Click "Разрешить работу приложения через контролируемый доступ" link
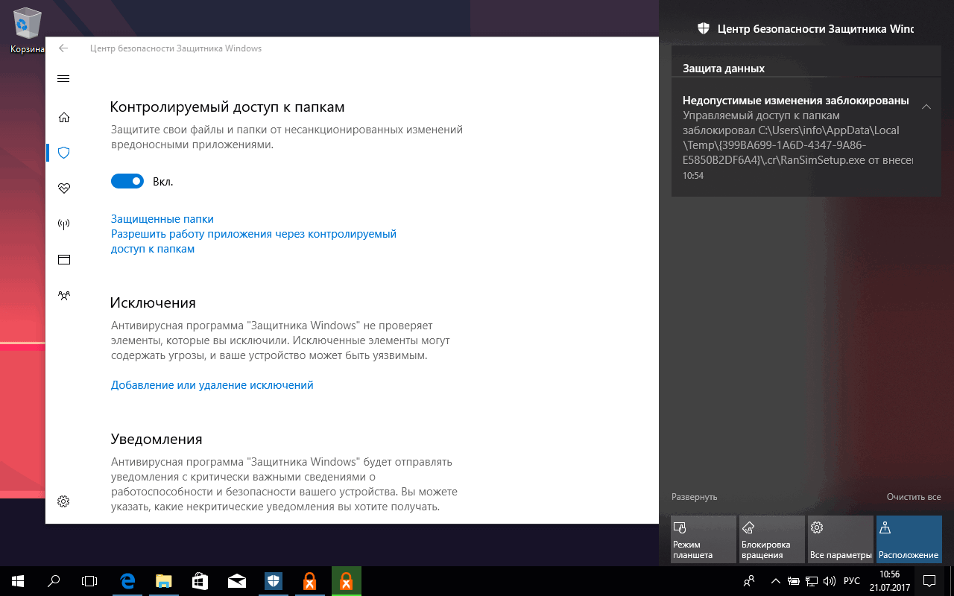The height and width of the screenshot is (596, 954). point(253,241)
